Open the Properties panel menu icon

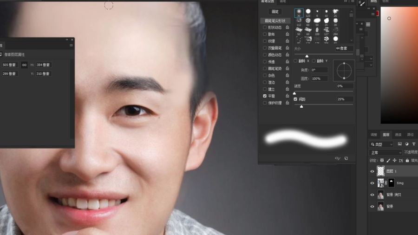(x=71, y=45)
